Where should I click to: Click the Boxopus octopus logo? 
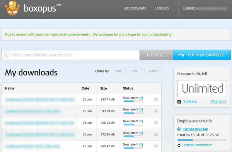point(12,8)
